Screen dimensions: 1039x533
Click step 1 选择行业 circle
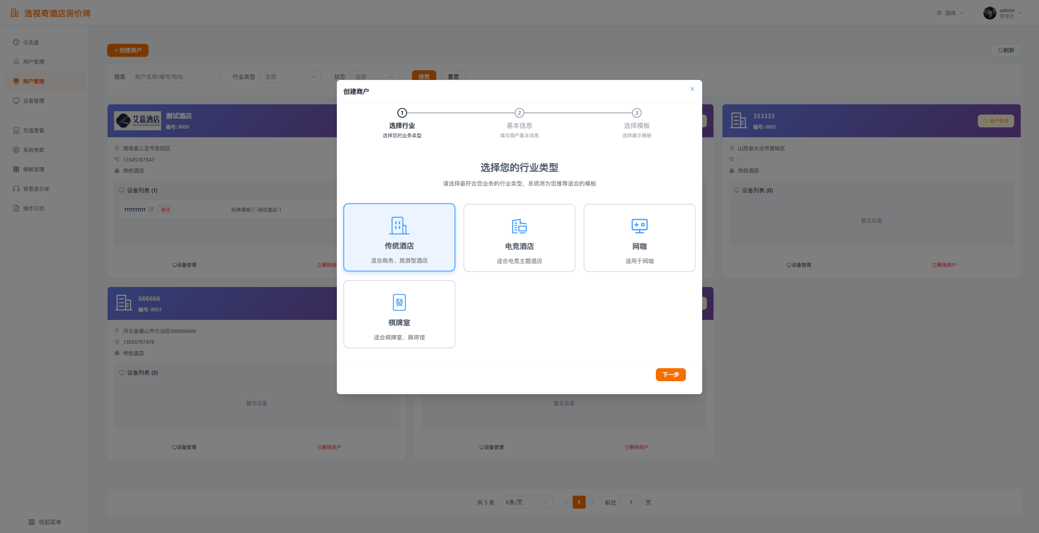click(402, 113)
